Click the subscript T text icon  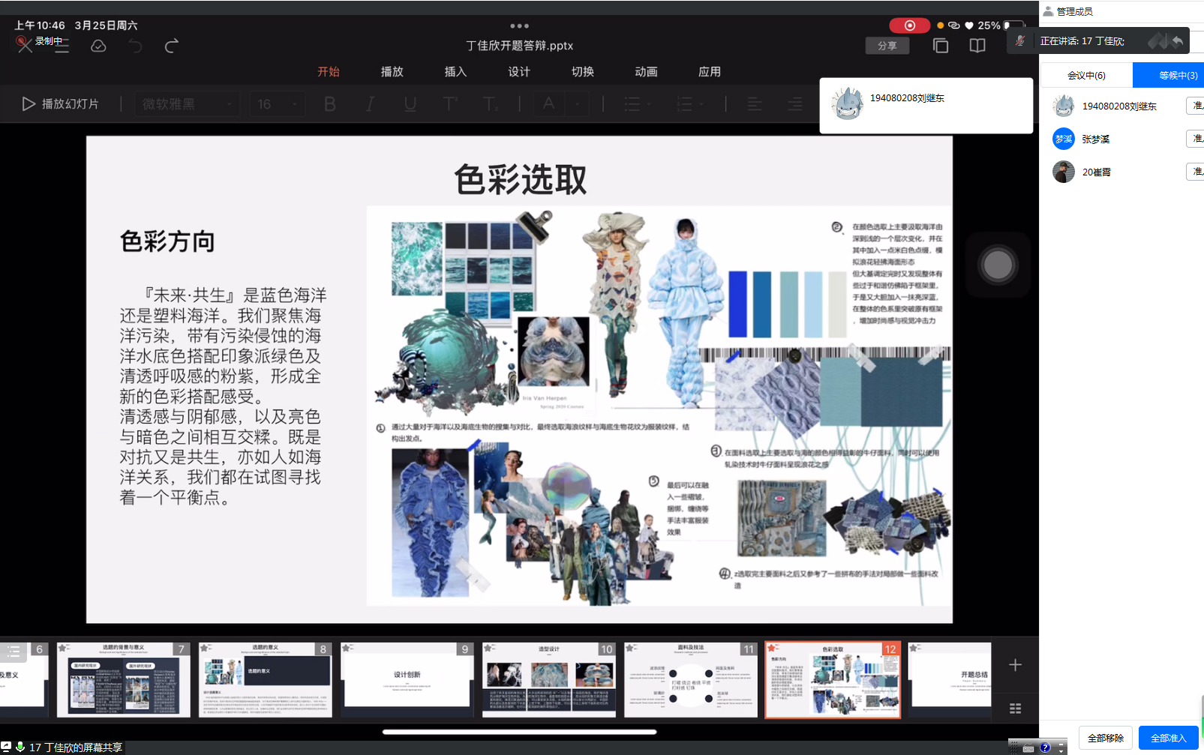(x=490, y=104)
